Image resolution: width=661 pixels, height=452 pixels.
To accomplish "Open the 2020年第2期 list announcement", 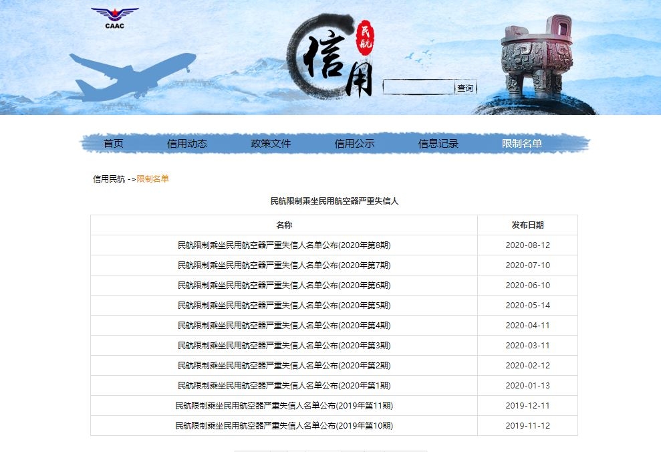I will (x=284, y=366).
